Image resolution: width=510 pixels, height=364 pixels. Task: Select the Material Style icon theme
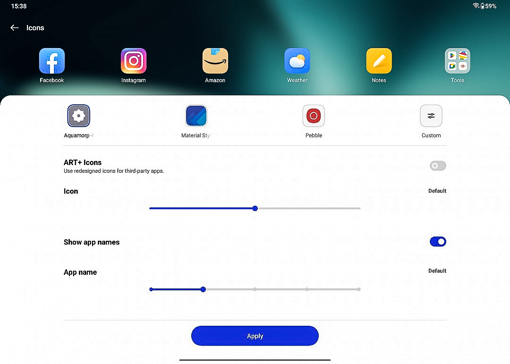196,116
